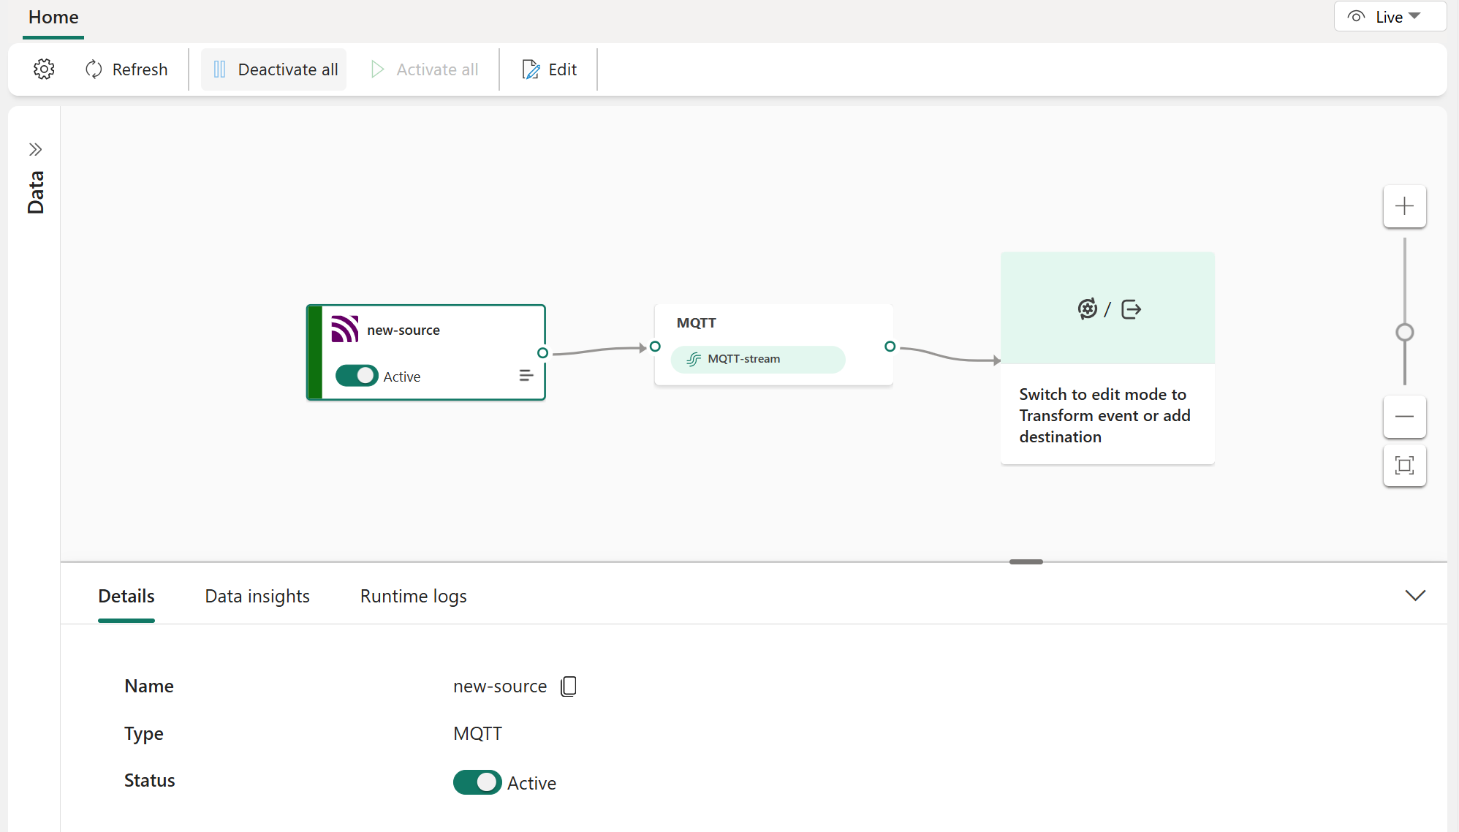Click the transform event icon
The image size is (1459, 832).
(1088, 309)
